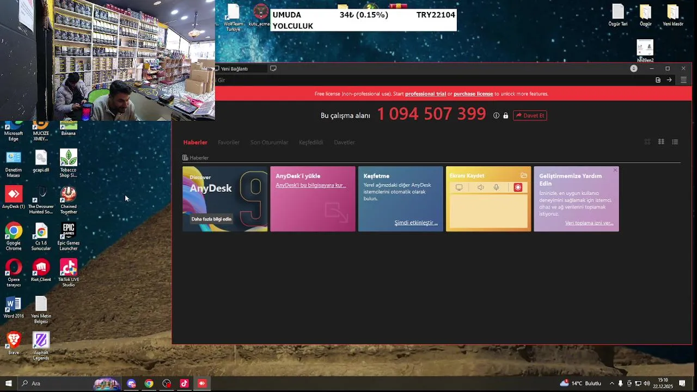Click the TikTok taskbar icon
697x392 pixels.
click(184, 383)
